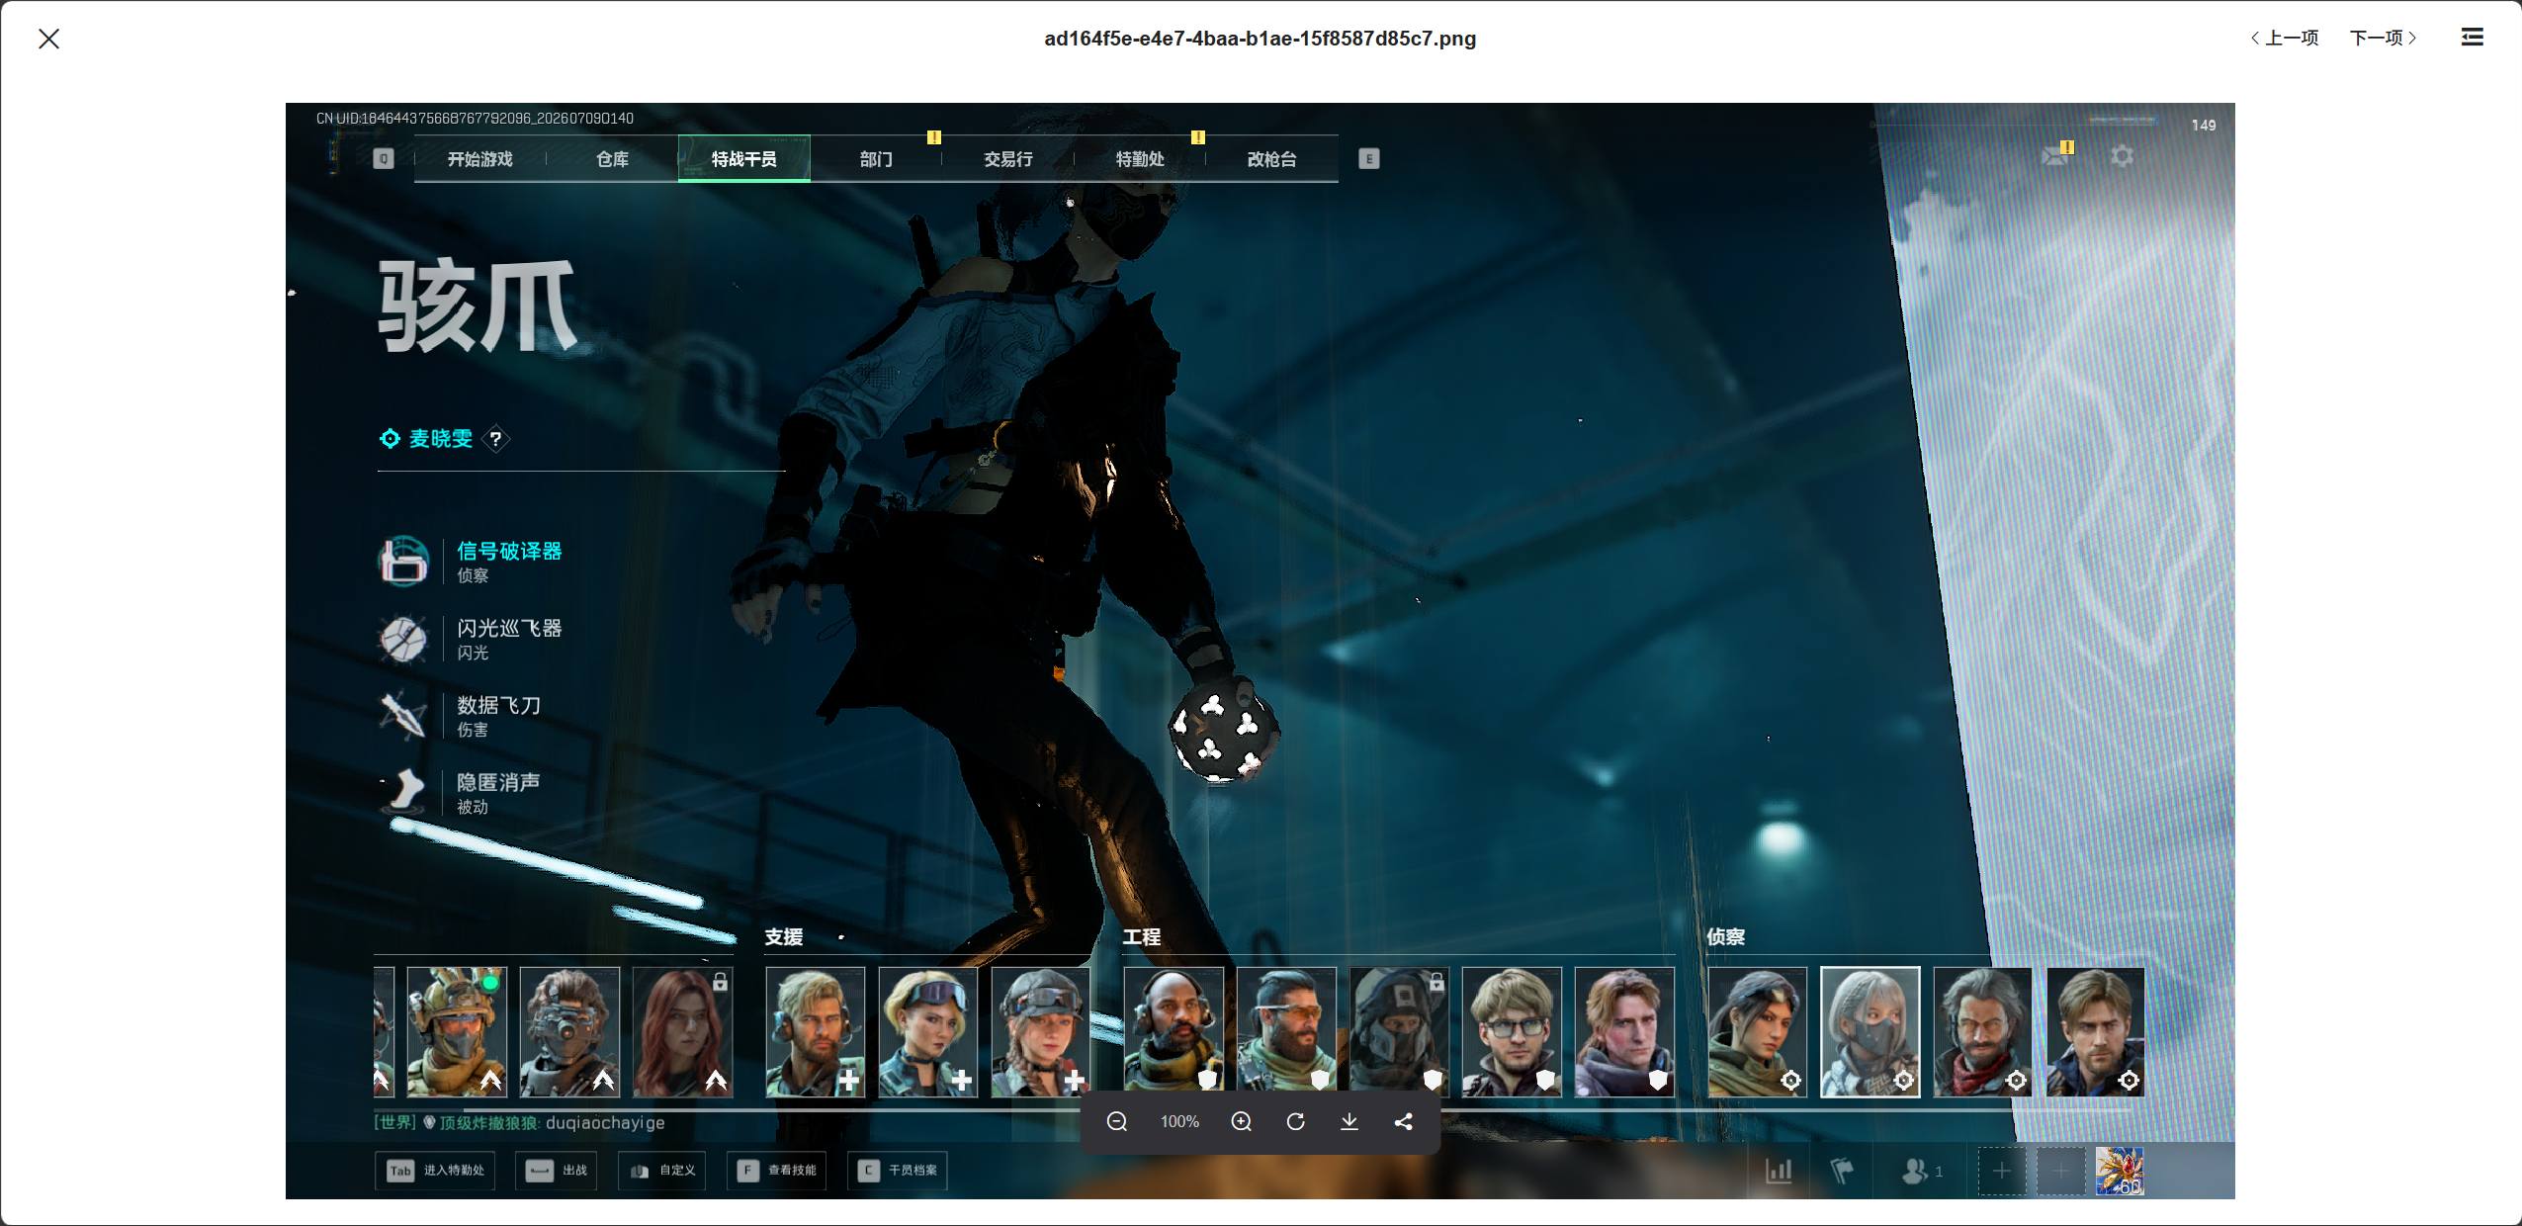
Task: Close the image viewer with the X icon
Action: 48,39
